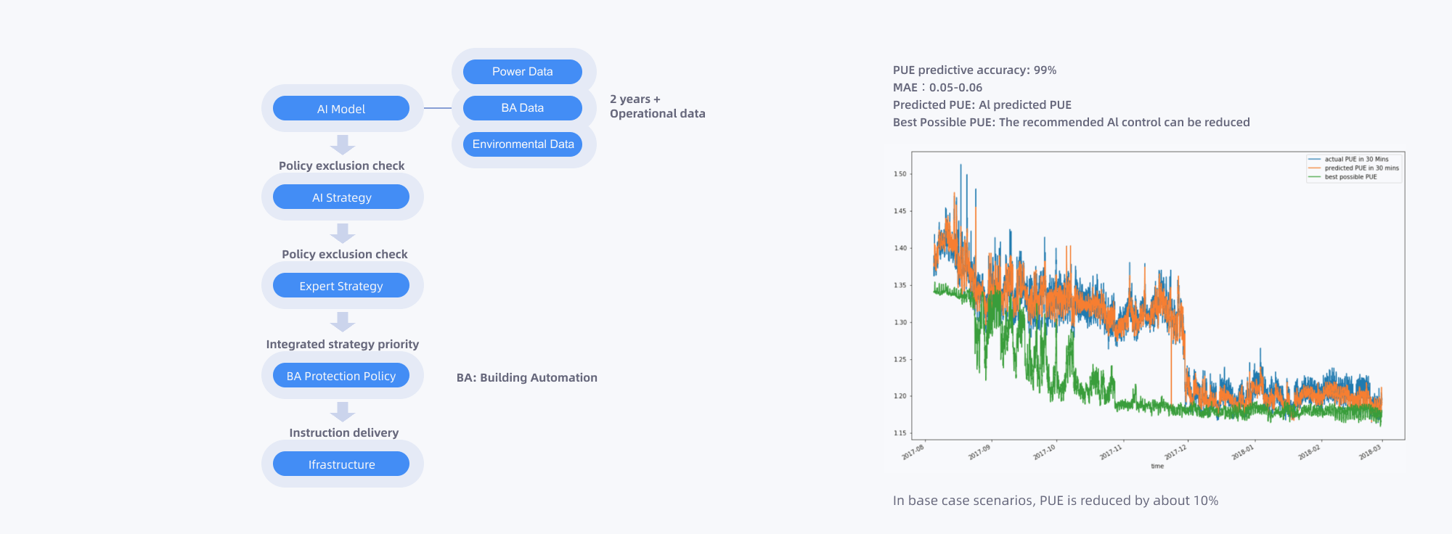
Task: Open the Environmental Data block
Action: [523, 144]
